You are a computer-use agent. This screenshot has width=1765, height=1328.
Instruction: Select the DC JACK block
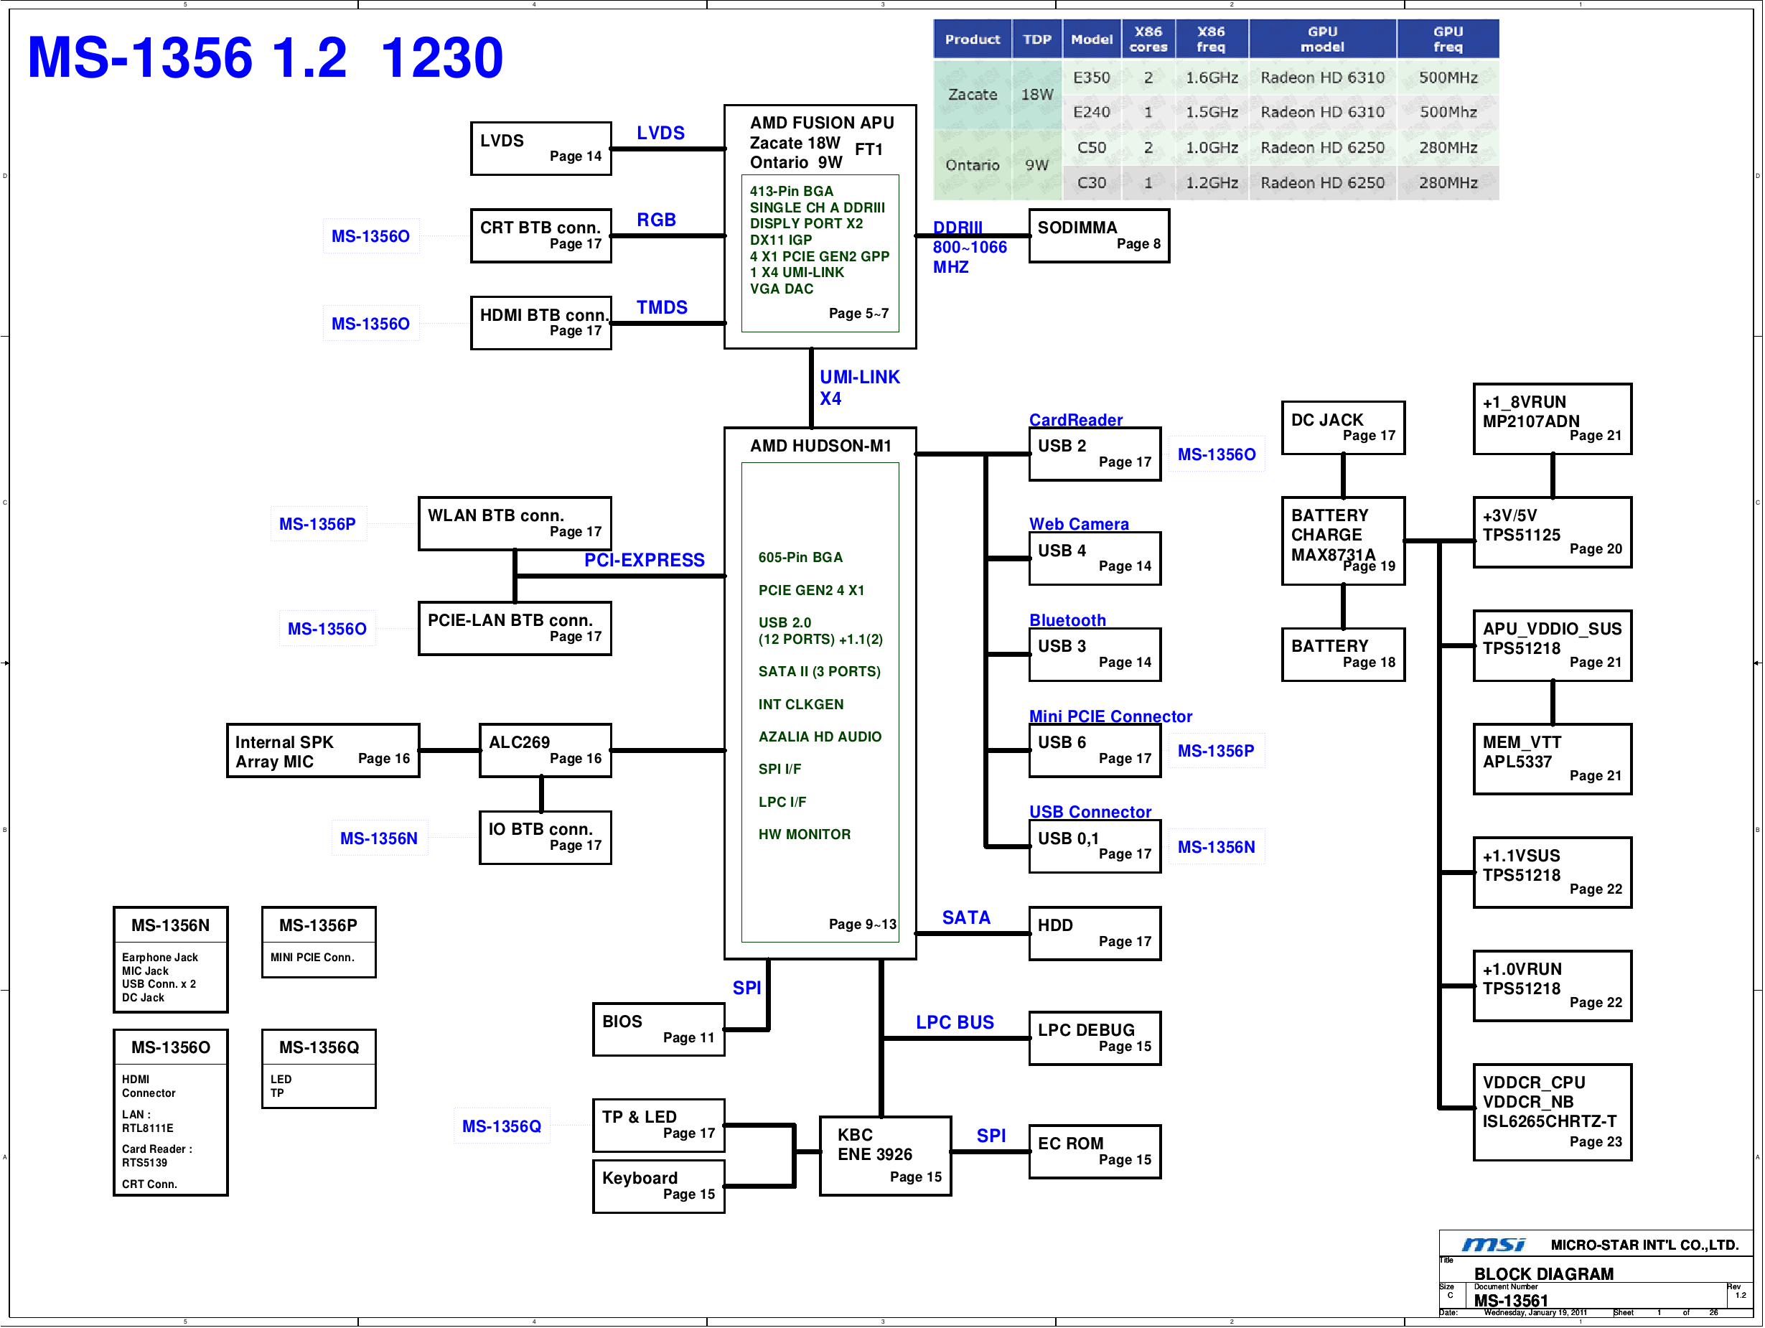point(1343,428)
